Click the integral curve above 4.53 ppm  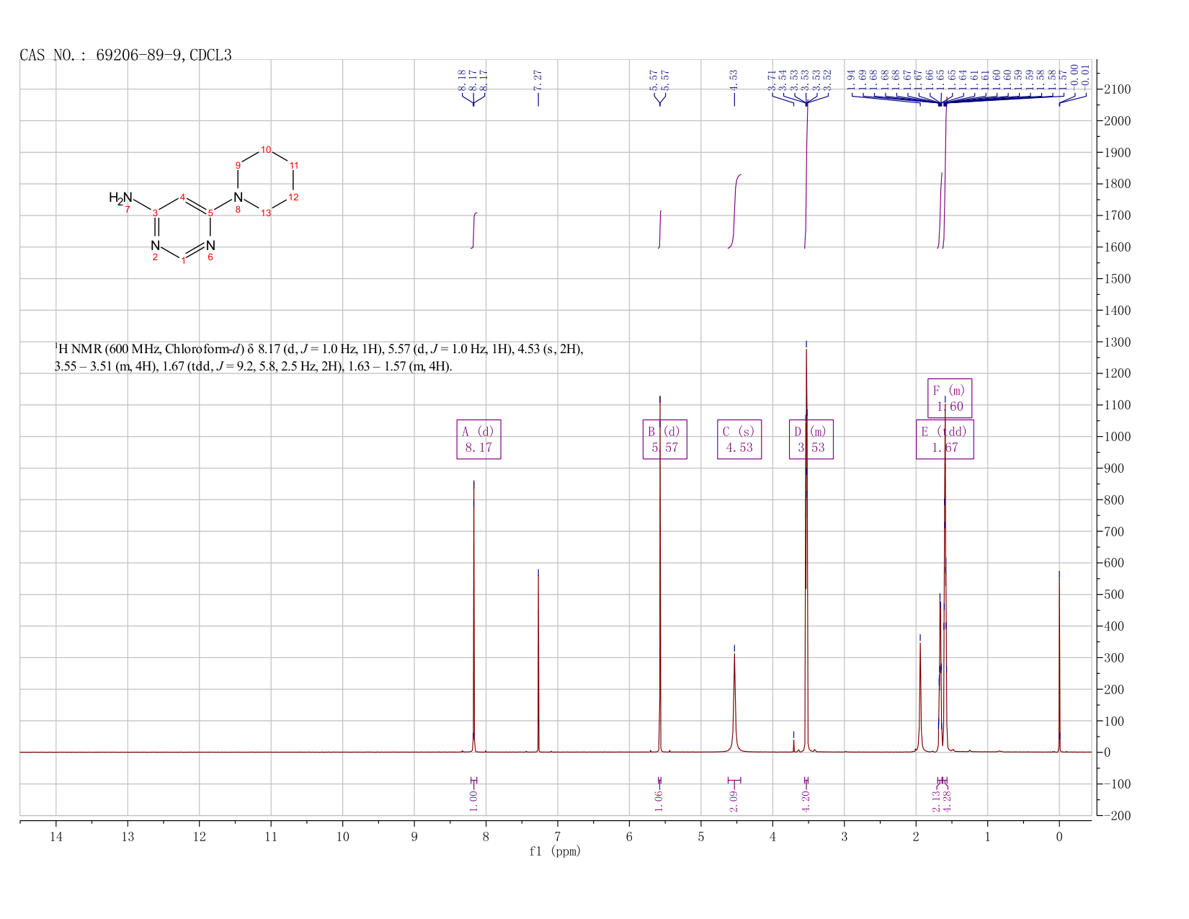point(735,210)
